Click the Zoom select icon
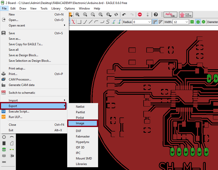This screenshot has width=218, height=170. [108, 14]
